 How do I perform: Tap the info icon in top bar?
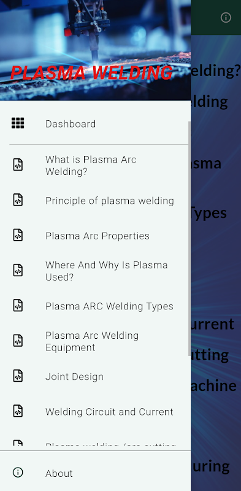226,18
